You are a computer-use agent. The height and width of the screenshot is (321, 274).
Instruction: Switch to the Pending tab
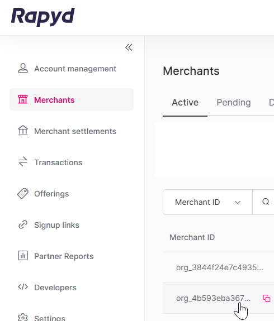(x=234, y=102)
